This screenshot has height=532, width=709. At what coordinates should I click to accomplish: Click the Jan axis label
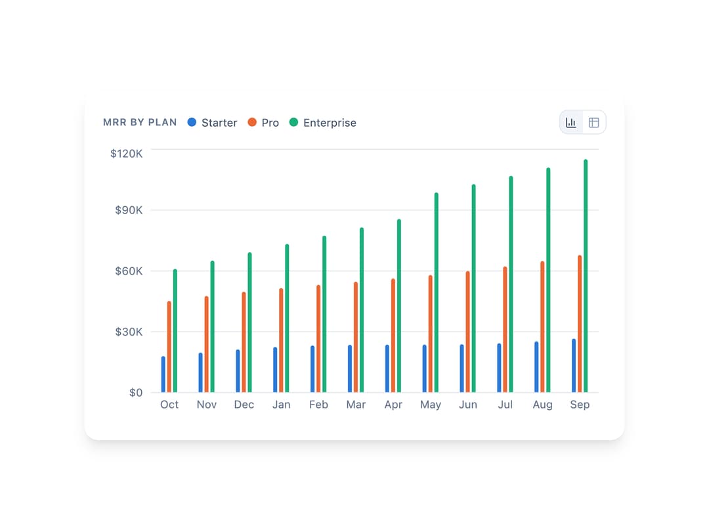pyautogui.click(x=281, y=405)
